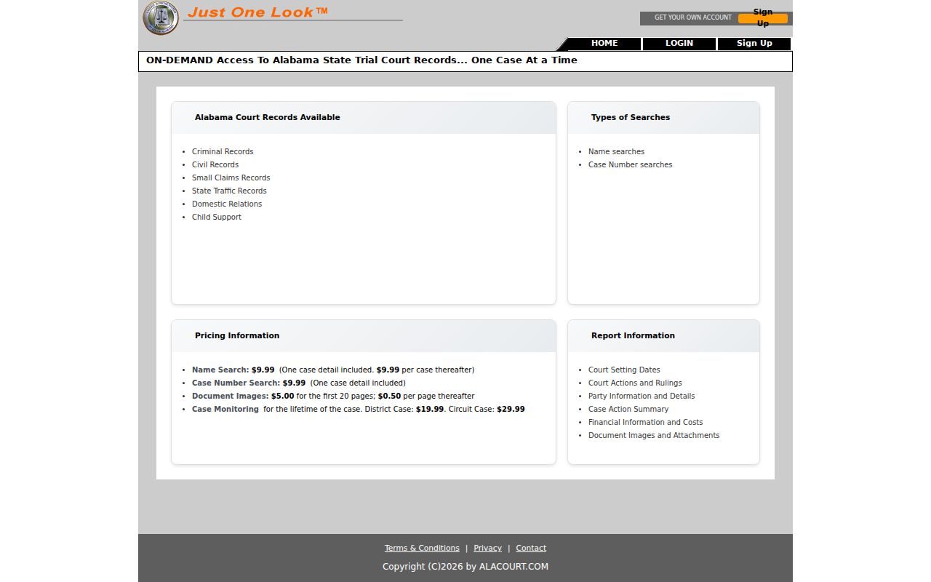This screenshot has height=582, width=931.
Task: Click Civil Records list item
Action: (x=215, y=165)
